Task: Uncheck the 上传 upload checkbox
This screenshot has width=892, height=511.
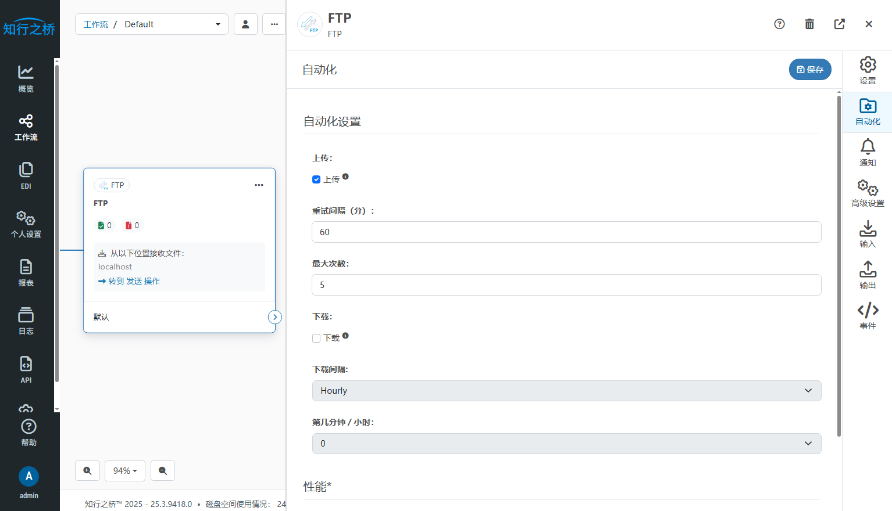Action: [x=316, y=179]
